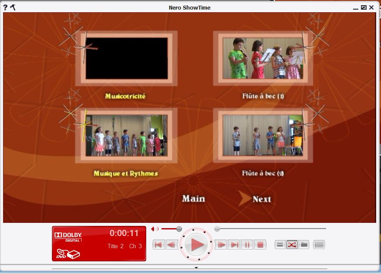Step forward one frame

[221, 245]
